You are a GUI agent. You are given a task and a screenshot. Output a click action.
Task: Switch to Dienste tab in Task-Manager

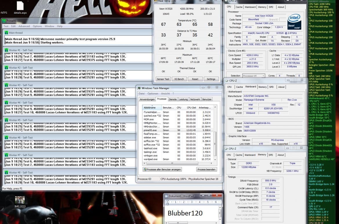click(x=173, y=99)
